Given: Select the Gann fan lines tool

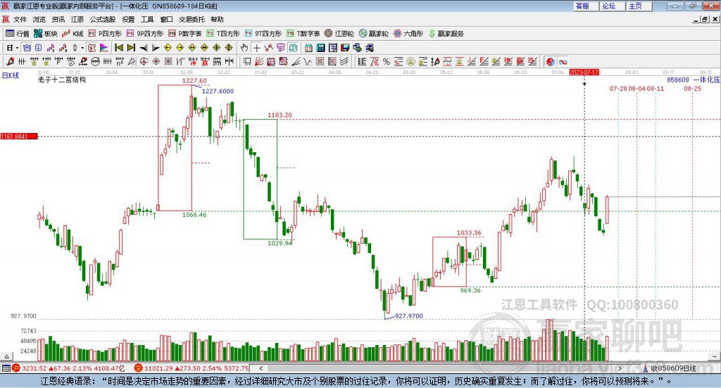Looking at the screenshot, I should [x=259, y=61].
